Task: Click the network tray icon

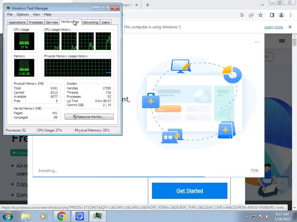Action: pyautogui.click(x=253, y=217)
